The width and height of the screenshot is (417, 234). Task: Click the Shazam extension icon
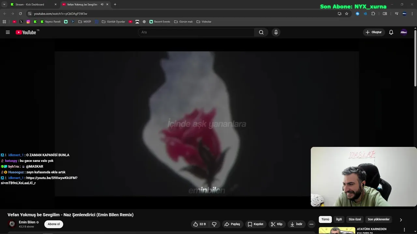point(357,14)
